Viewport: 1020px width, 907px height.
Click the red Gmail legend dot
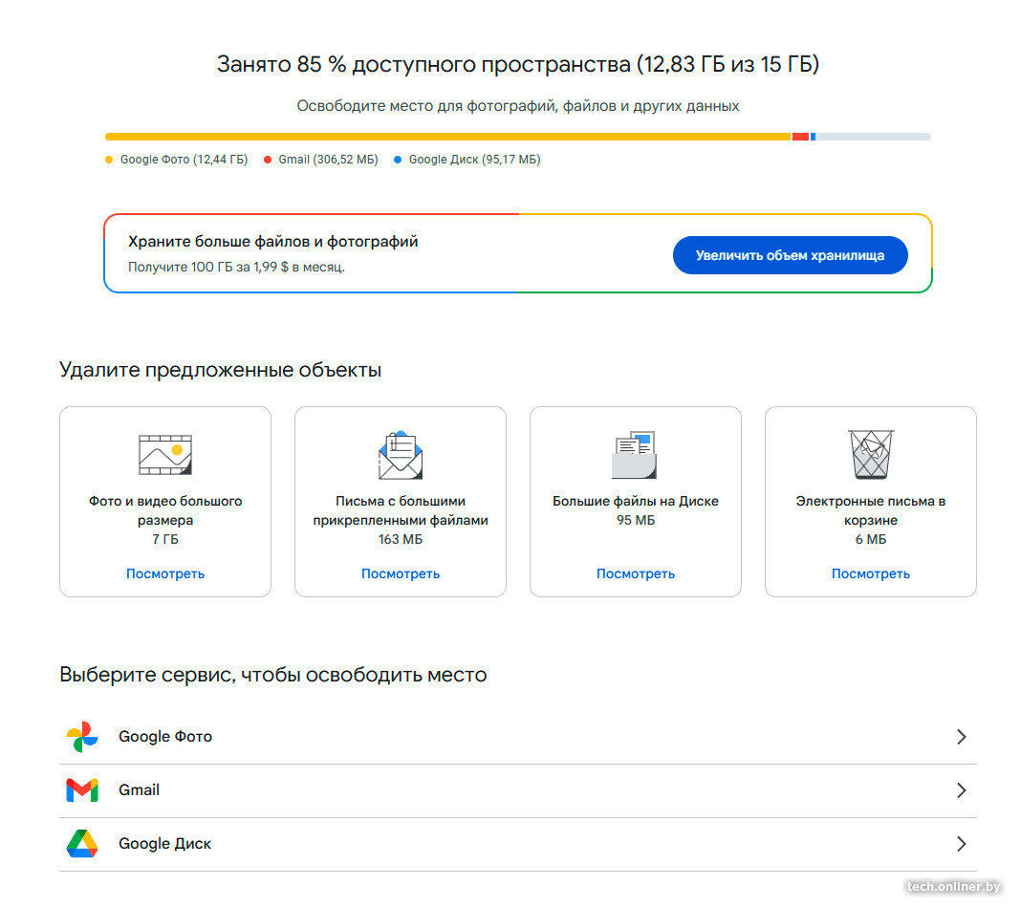[268, 160]
